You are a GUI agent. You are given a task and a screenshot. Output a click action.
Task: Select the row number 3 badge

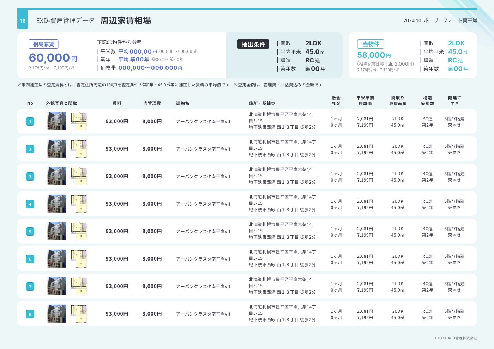click(x=30, y=177)
